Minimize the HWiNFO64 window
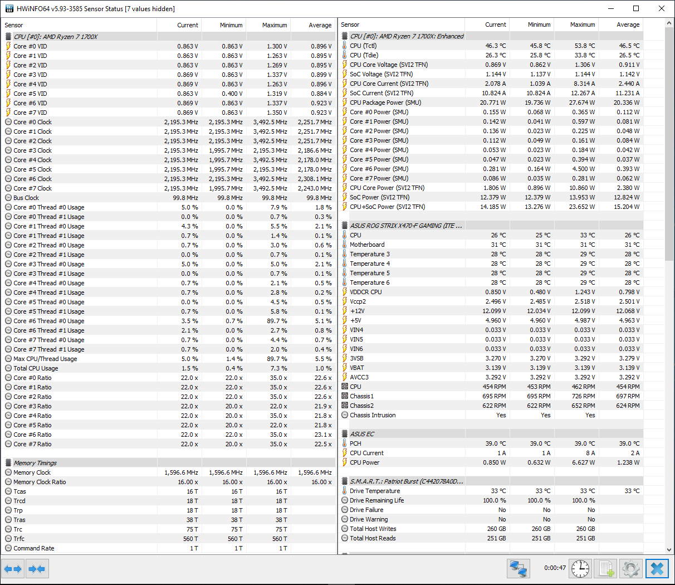675x585 pixels. 610,8
